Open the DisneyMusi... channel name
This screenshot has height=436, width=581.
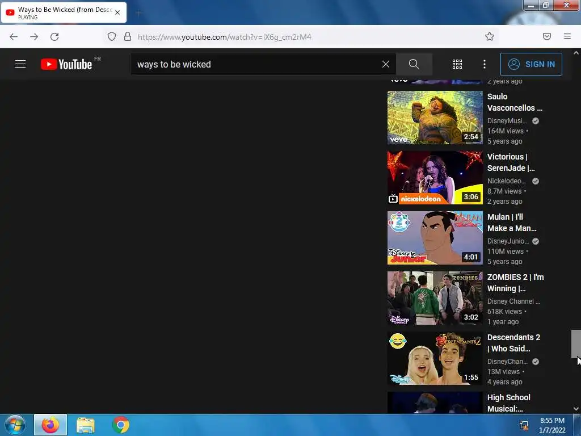click(x=507, y=121)
